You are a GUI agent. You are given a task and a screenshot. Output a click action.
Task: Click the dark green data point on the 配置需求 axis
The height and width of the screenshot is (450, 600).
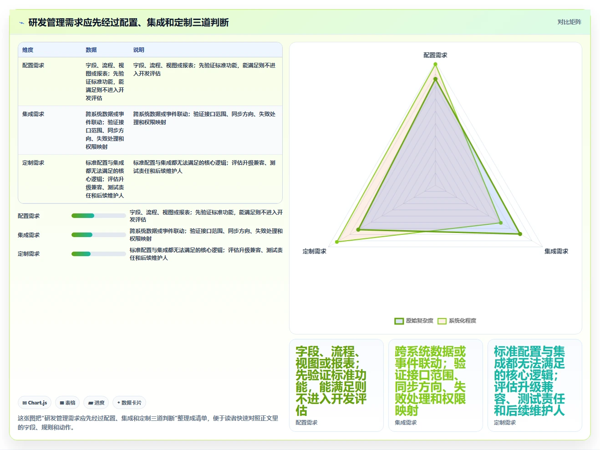click(x=435, y=79)
